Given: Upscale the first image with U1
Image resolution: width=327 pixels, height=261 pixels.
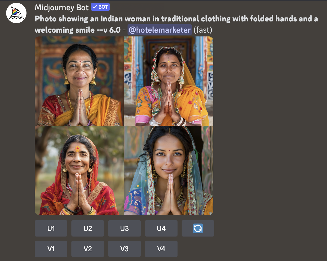Looking at the screenshot, I should point(51,228).
